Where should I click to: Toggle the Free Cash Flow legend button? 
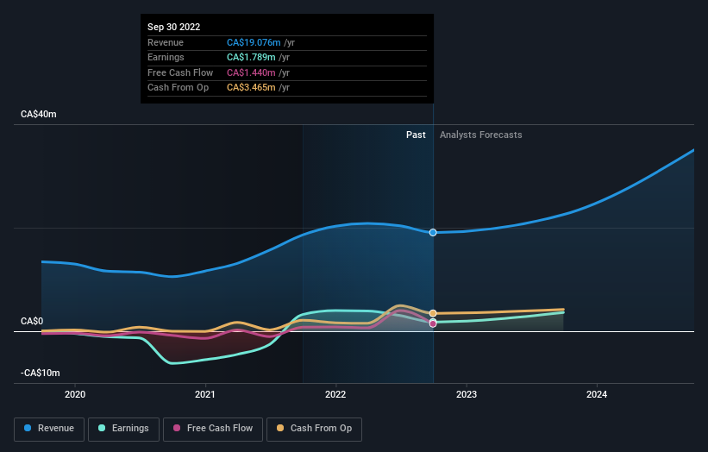(213, 429)
